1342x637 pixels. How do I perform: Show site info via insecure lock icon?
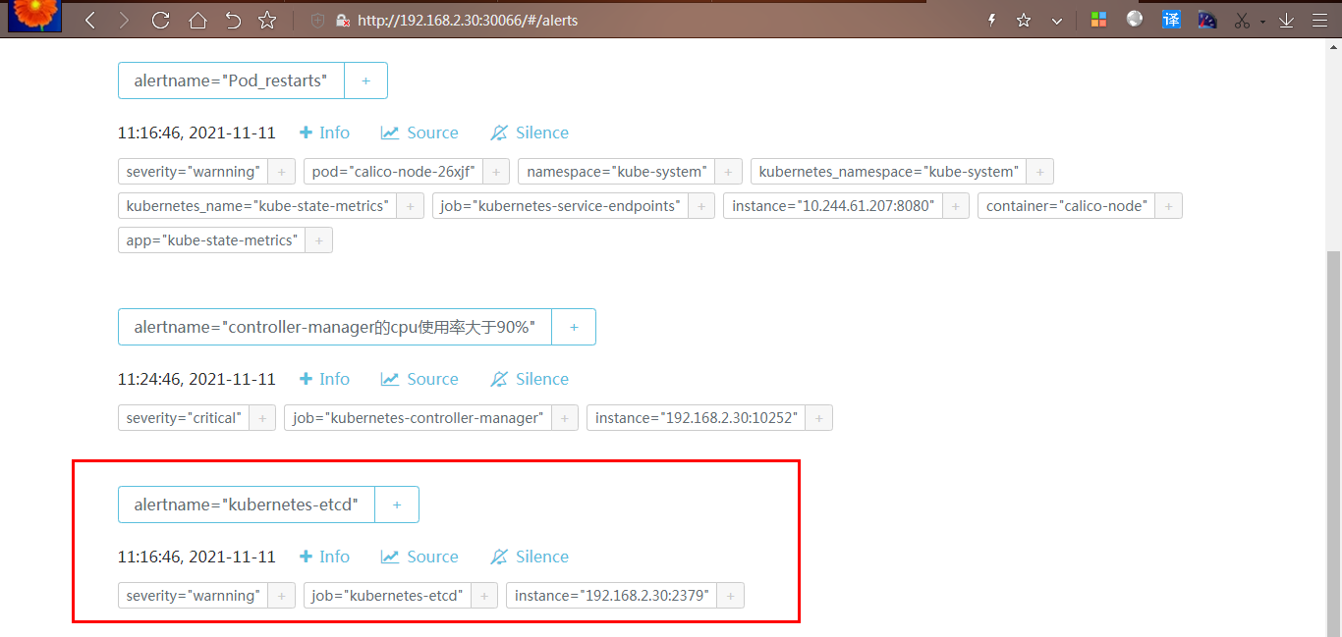(x=343, y=20)
